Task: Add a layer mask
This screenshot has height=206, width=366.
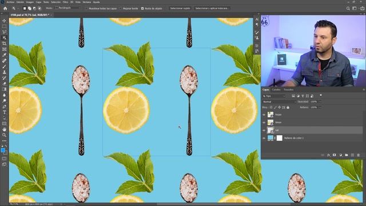Action: pos(334,155)
